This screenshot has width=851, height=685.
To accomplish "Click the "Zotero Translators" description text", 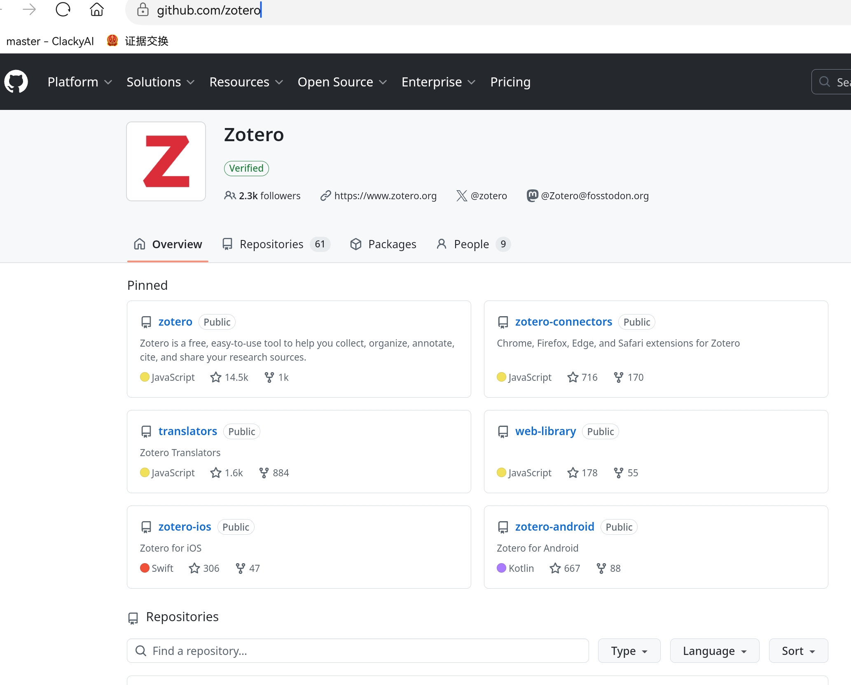I will (x=180, y=453).
